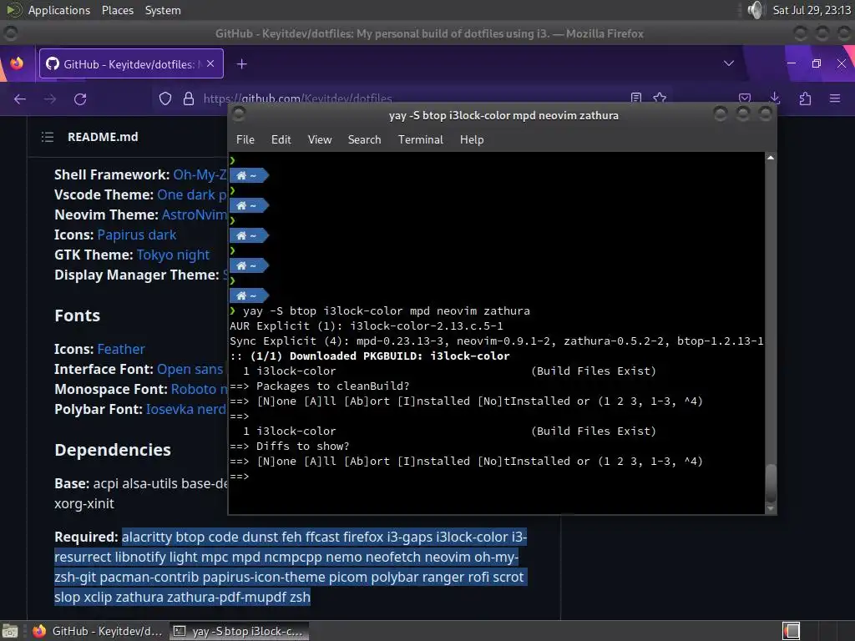Open Firefox hamburger application menu
Image resolution: width=855 pixels, height=641 pixels.
[835, 98]
